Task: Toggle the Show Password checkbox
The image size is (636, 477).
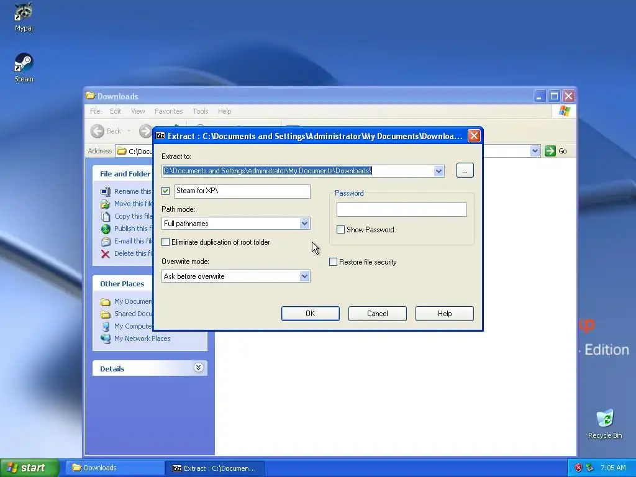Action: point(341,230)
